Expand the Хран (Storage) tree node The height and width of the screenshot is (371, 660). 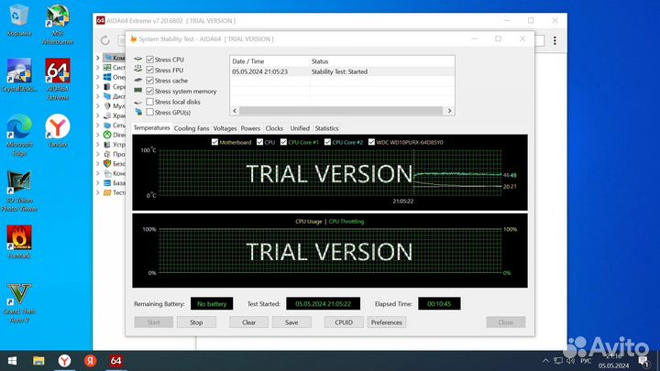pos(98,115)
